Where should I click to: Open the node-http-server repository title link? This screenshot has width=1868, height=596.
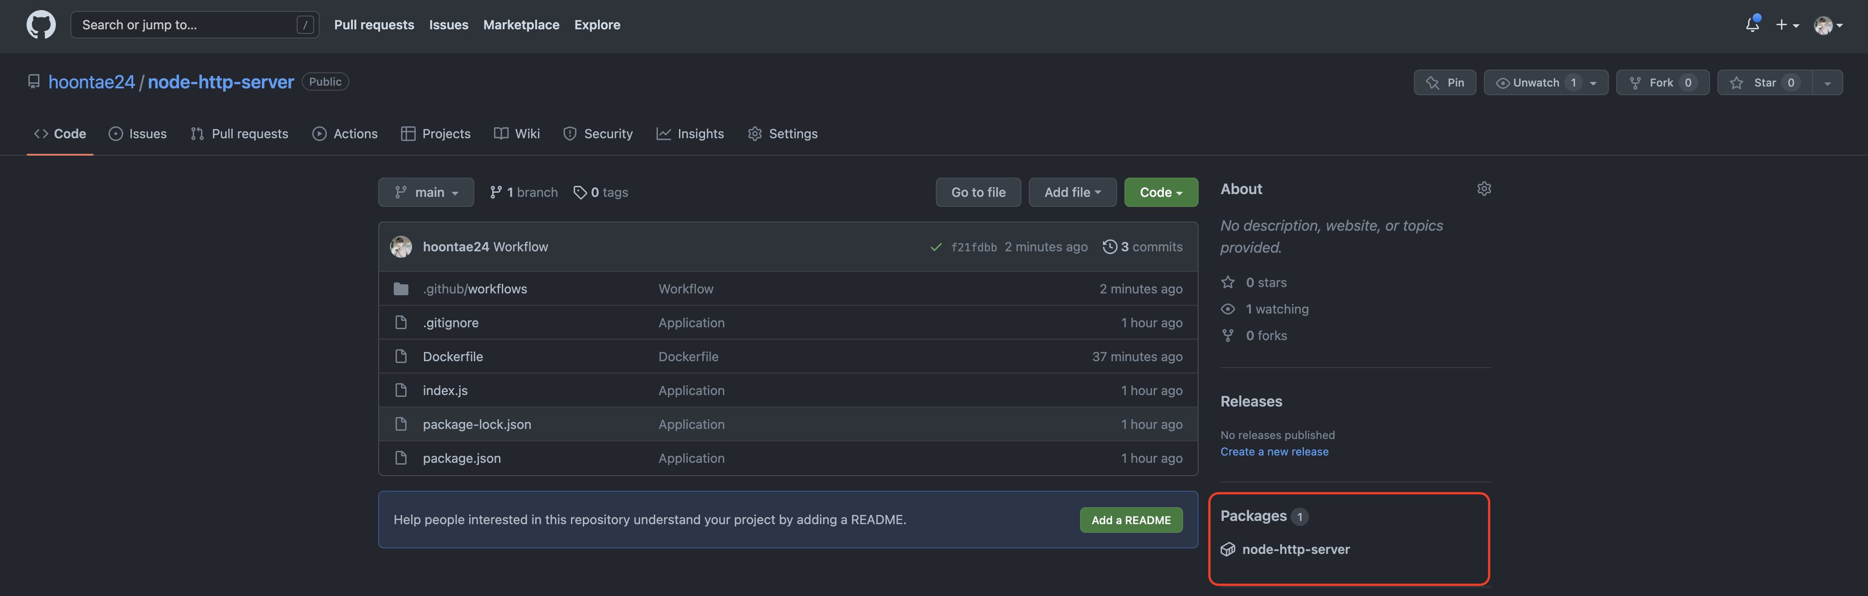tap(221, 82)
